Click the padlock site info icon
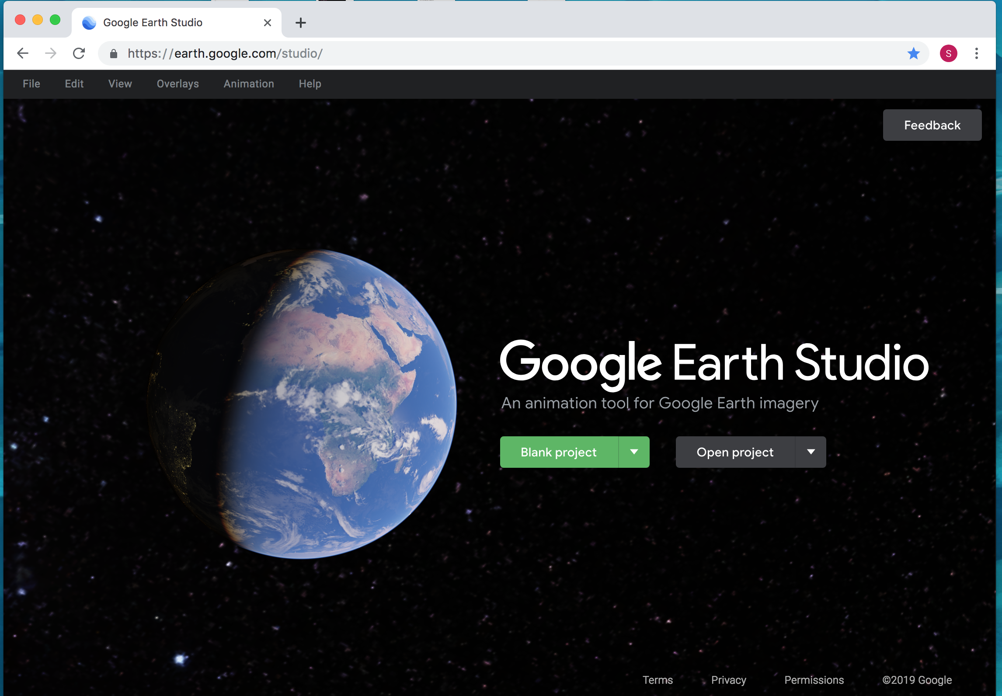This screenshot has height=696, width=1002. tap(114, 53)
